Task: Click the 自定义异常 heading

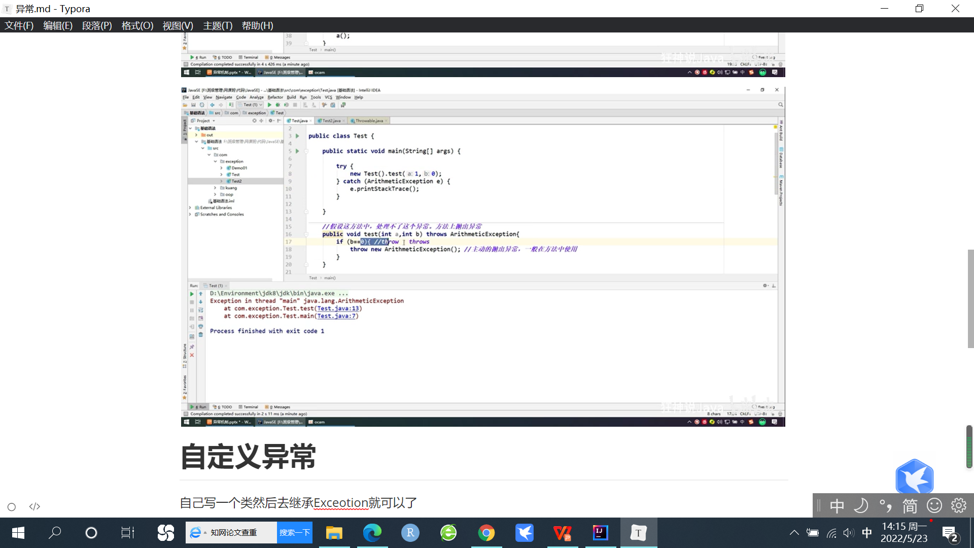Action: pos(248,456)
